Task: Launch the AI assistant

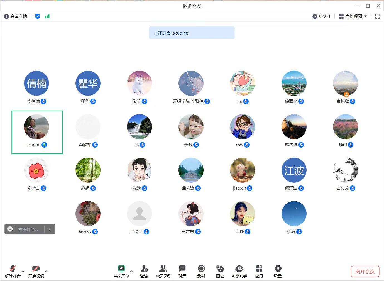Action: tap(239, 269)
